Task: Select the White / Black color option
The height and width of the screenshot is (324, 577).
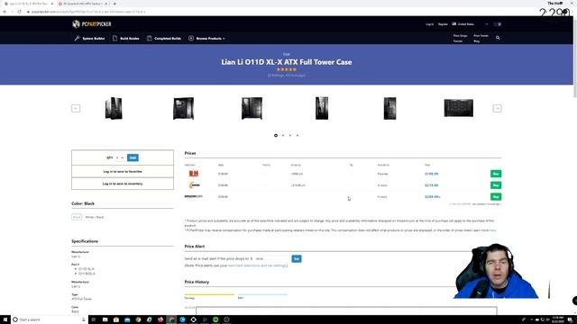Action: click(95, 217)
